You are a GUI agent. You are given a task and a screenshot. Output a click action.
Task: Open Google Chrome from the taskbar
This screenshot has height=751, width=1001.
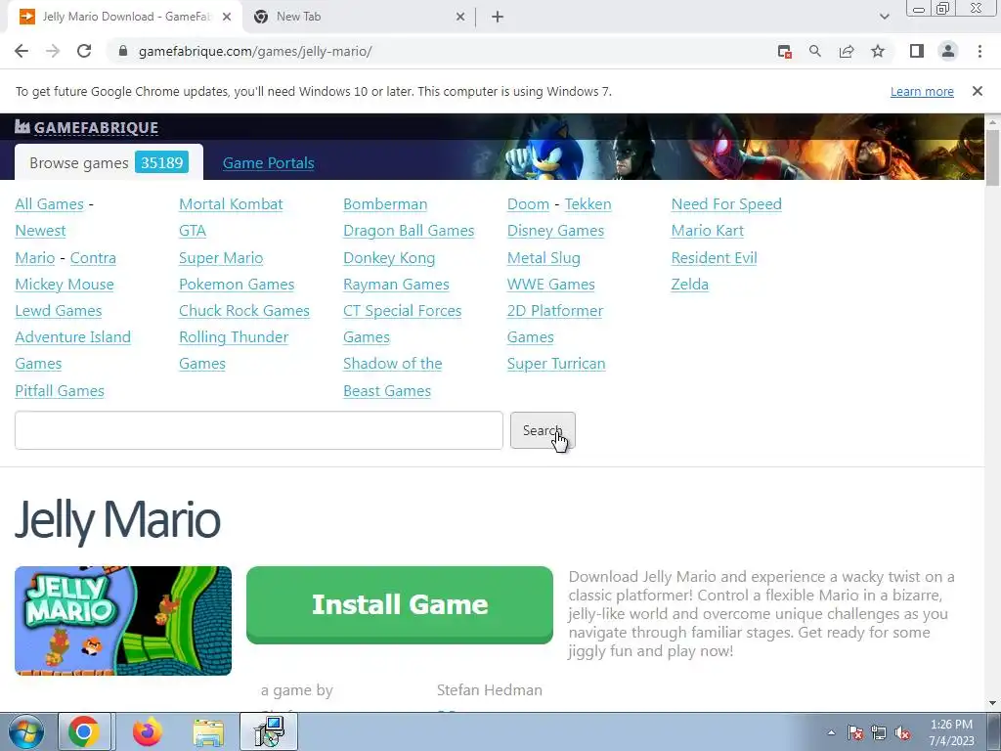(x=84, y=731)
